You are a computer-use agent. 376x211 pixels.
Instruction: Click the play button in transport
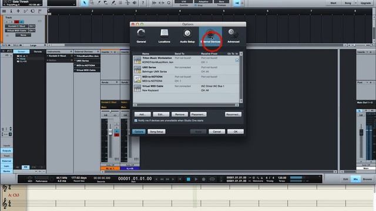coord(196,179)
